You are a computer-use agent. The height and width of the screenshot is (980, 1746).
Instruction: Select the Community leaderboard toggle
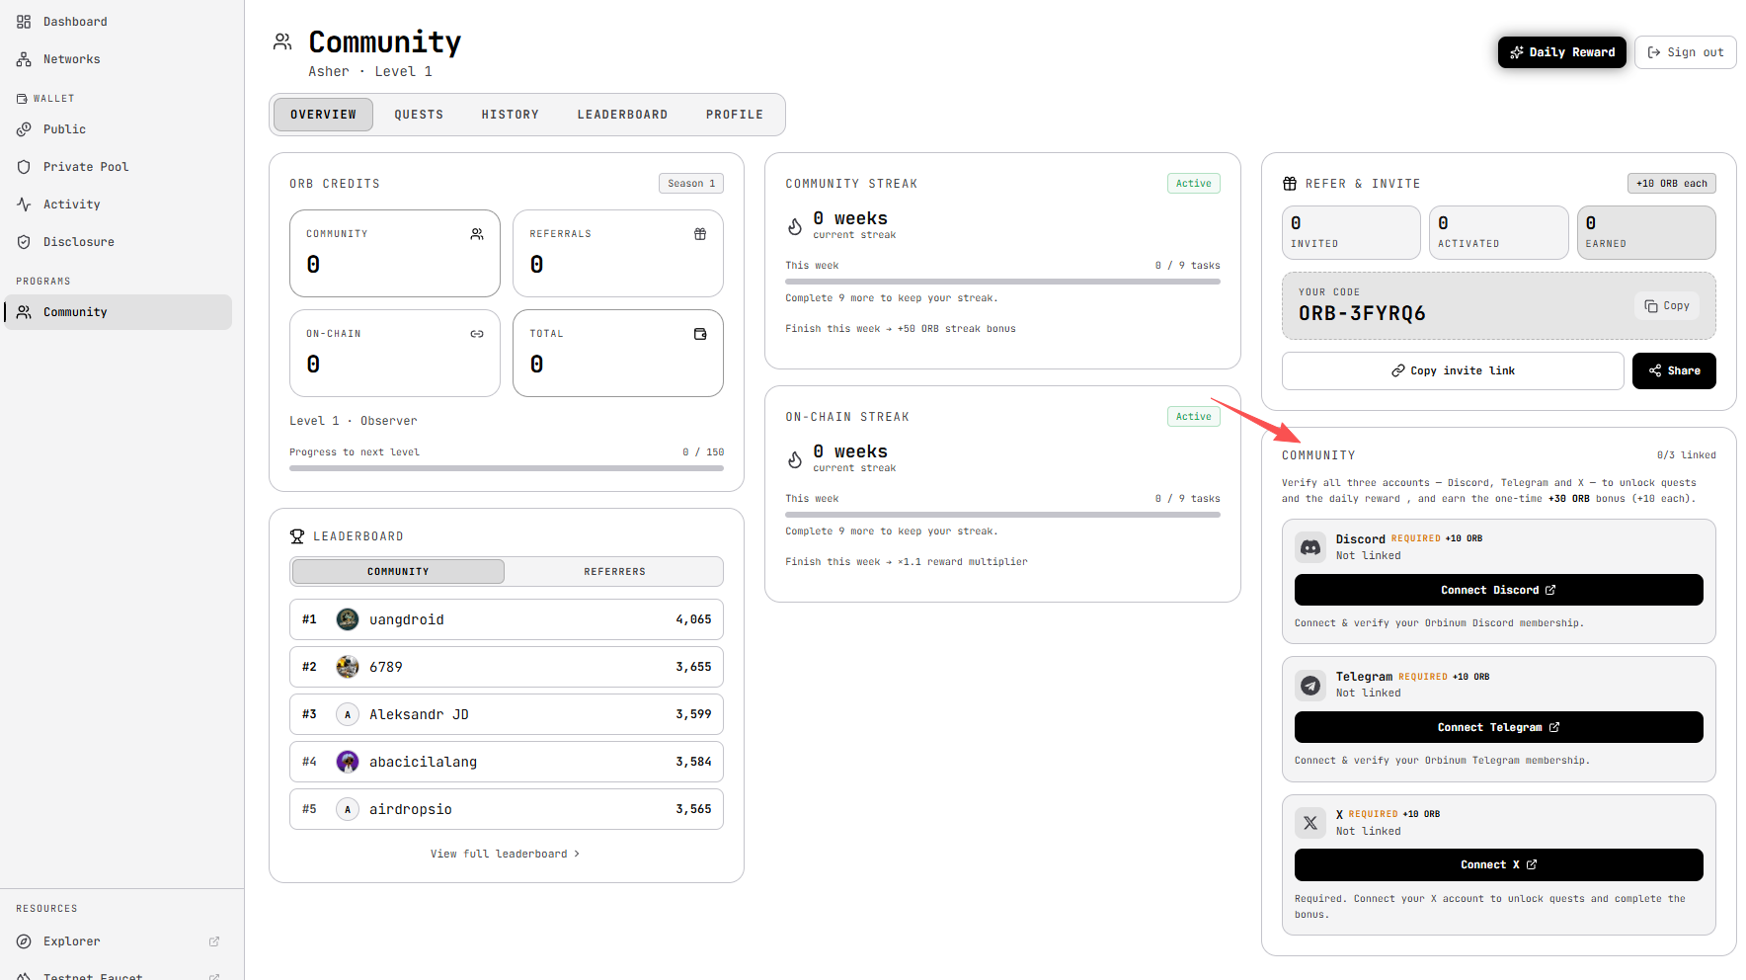pyautogui.click(x=398, y=572)
